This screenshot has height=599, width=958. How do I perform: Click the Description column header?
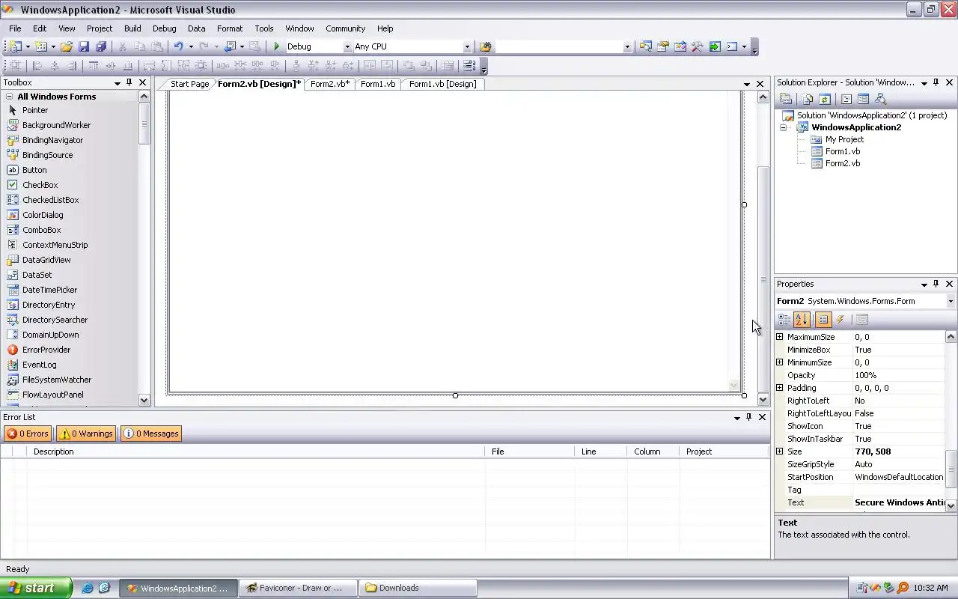coord(254,451)
